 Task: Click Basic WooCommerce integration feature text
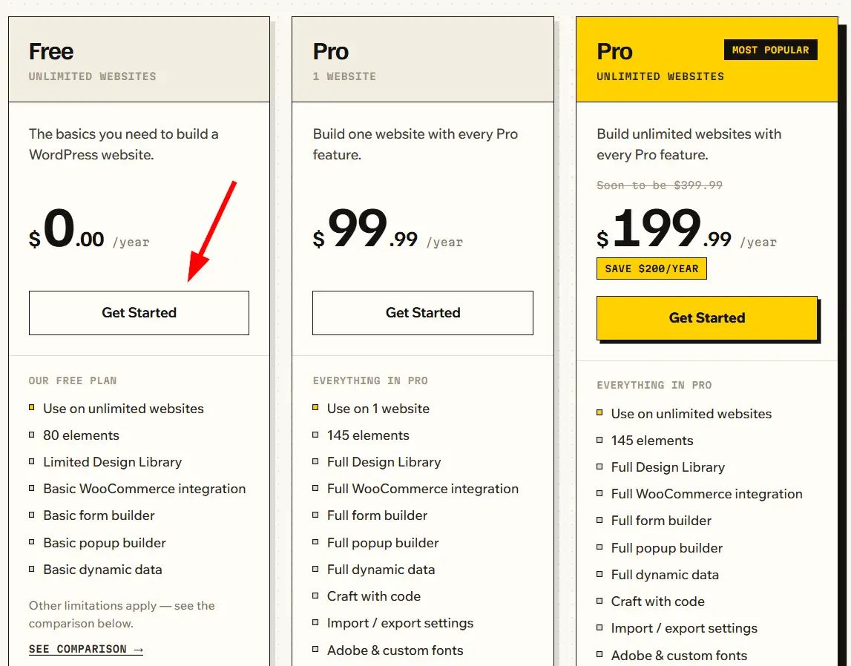click(x=145, y=489)
